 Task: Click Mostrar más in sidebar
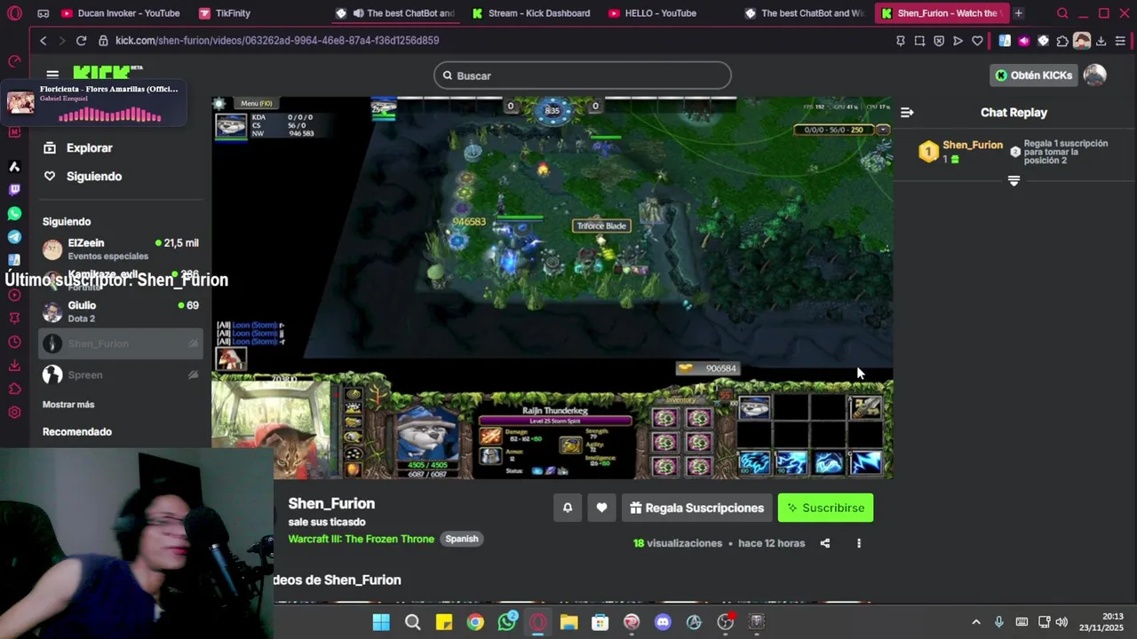click(x=68, y=405)
